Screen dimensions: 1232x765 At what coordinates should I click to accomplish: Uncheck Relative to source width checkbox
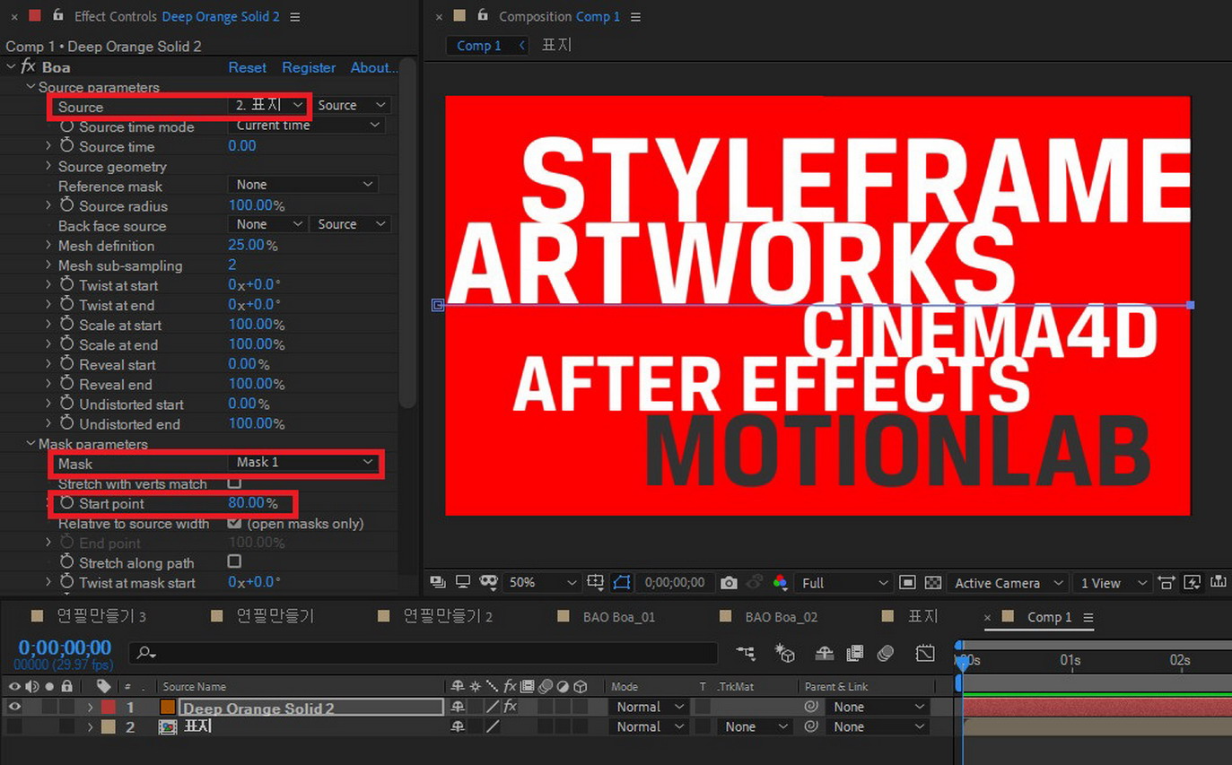234,523
